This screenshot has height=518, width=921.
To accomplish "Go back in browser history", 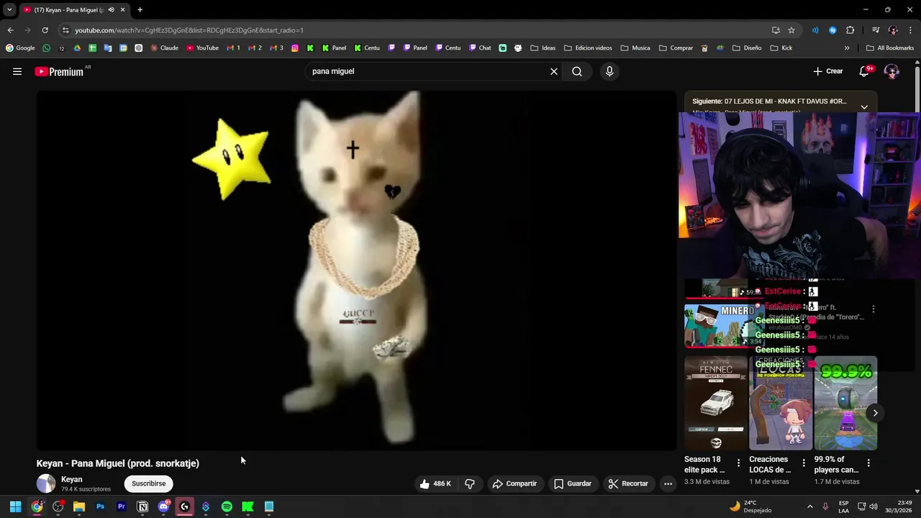I will click(10, 30).
